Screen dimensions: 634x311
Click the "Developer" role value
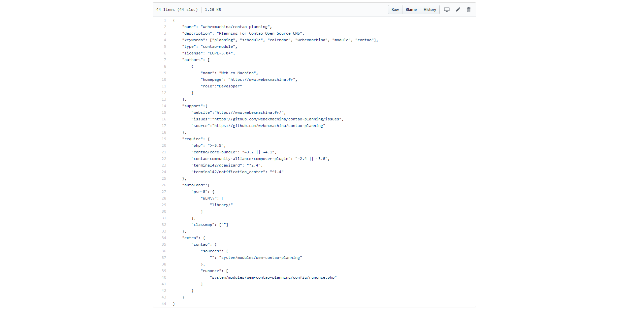pyautogui.click(x=229, y=86)
